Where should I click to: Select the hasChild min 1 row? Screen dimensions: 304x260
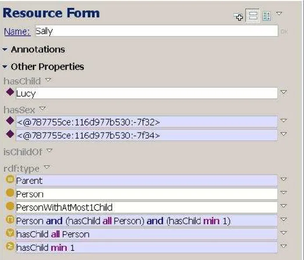(147, 248)
